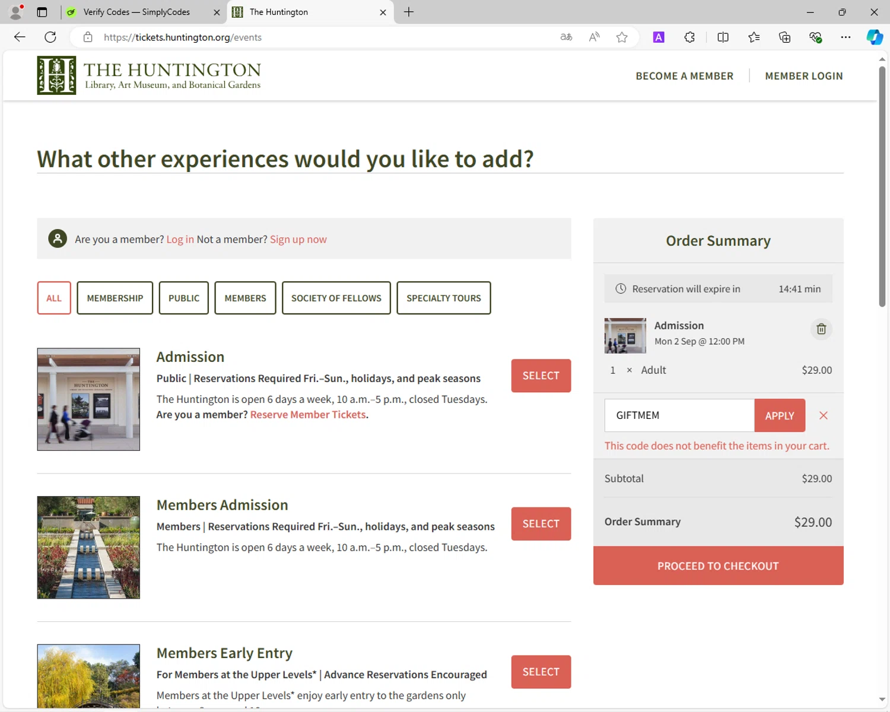Click the page vertical scrollbar
Image resolution: width=890 pixels, height=712 pixels.
[882, 186]
